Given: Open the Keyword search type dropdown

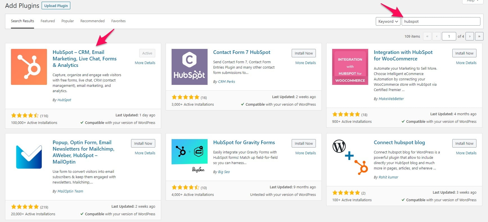Looking at the screenshot, I should 388,21.
